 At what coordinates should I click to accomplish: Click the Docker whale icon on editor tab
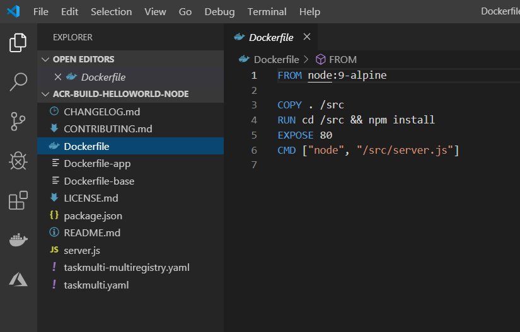pos(239,37)
